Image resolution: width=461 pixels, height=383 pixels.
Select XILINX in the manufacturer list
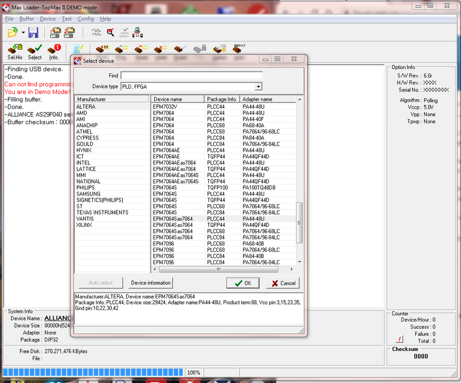point(85,225)
